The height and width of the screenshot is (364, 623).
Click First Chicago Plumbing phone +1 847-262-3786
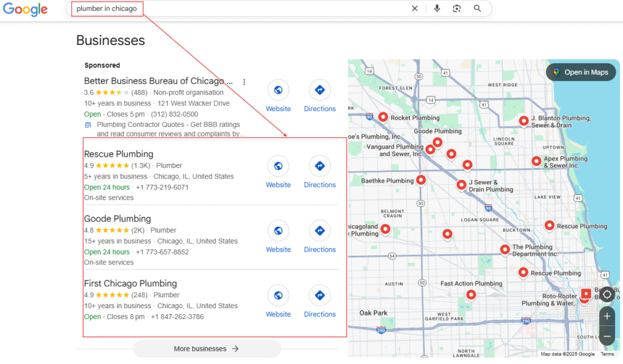(x=177, y=317)
